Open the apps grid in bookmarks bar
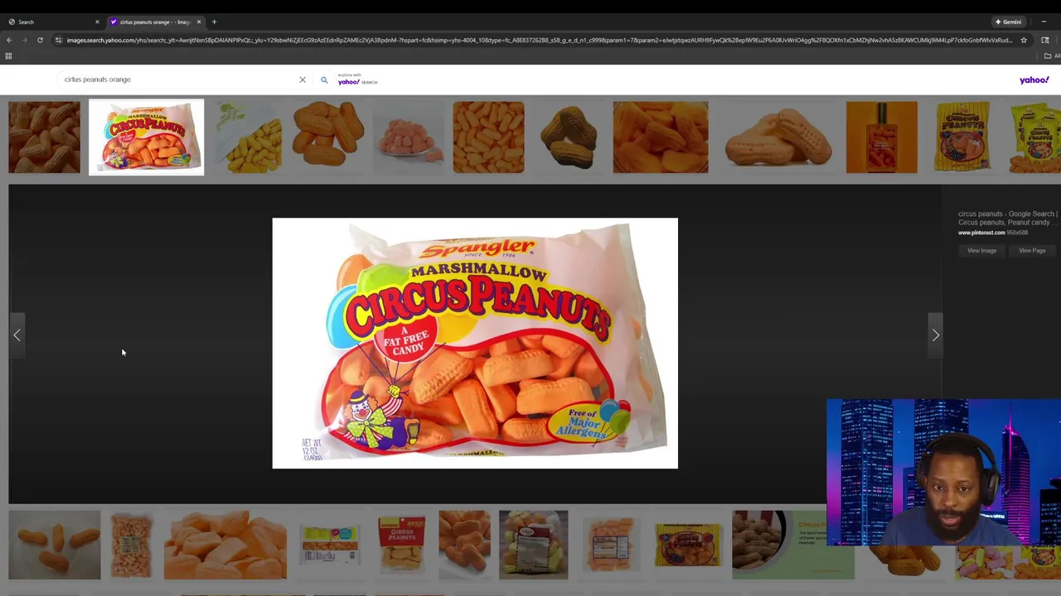The height and width of the screenshot is (596, 1061). pyautogui.click(x=8, y=56)
